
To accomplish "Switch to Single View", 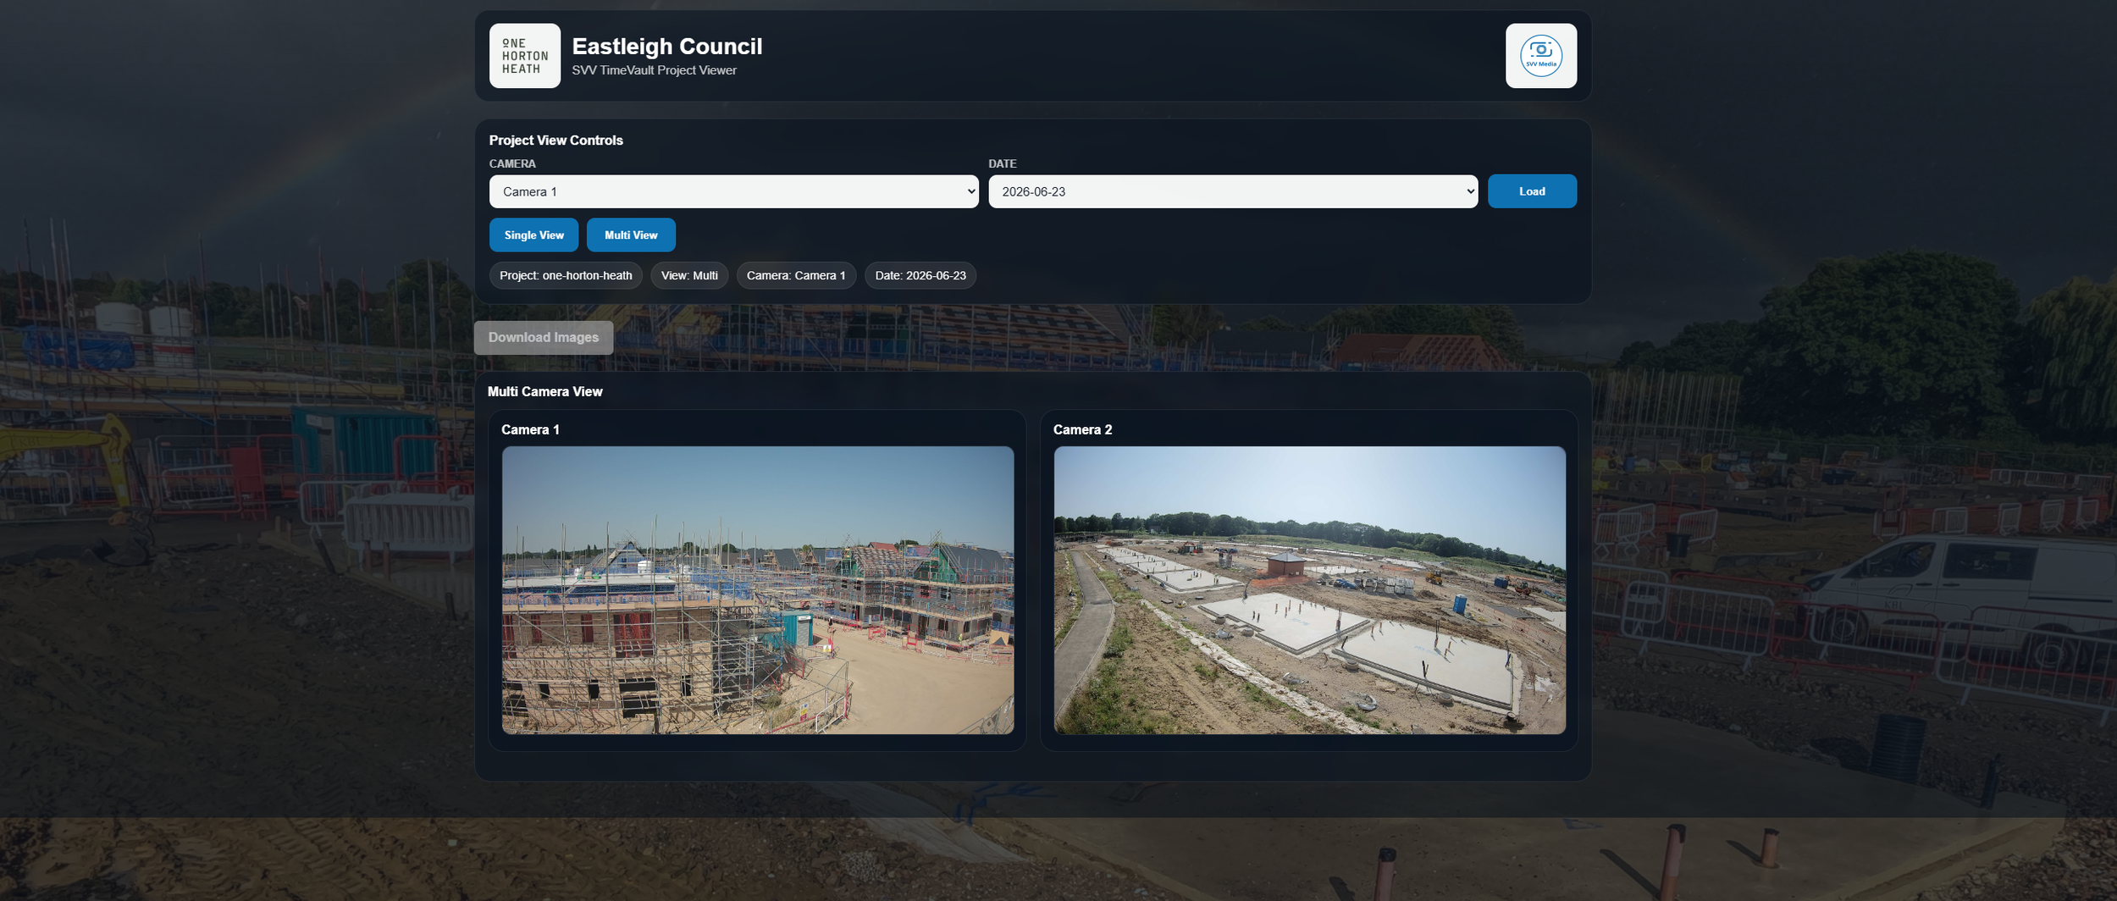I will (533, 235).
